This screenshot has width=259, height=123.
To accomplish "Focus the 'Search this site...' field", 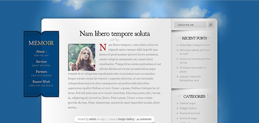I will [190, 25].
